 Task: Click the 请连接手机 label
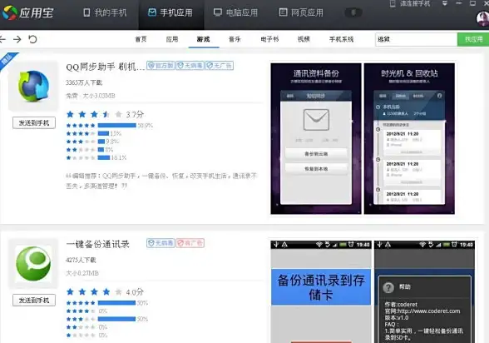415,3
